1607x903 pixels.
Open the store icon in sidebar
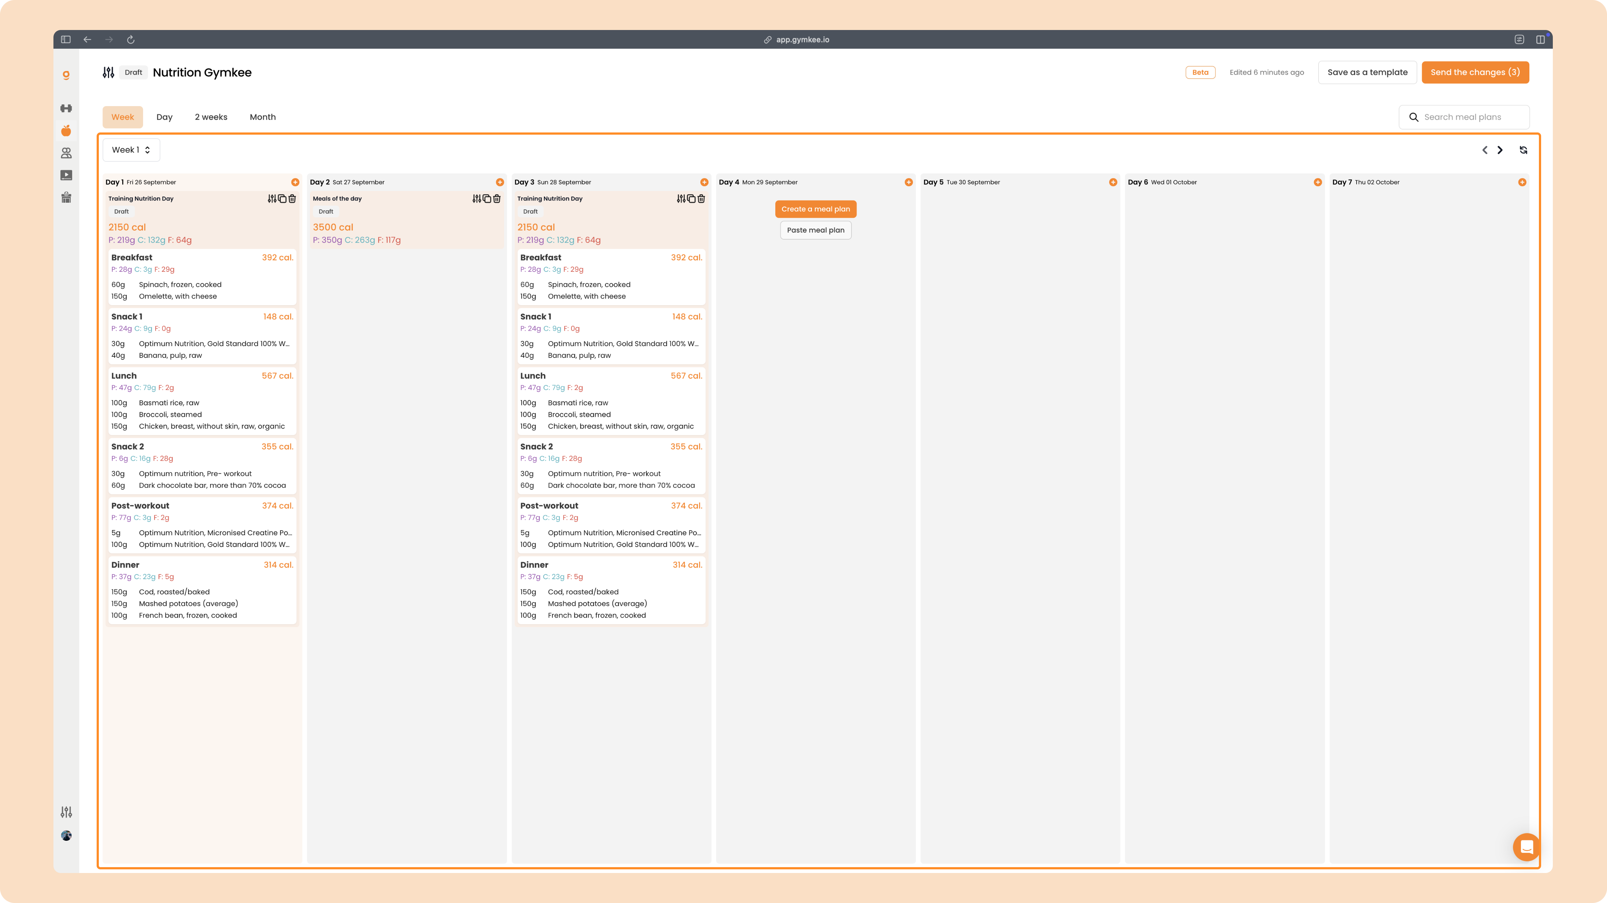tap(66, 198)
